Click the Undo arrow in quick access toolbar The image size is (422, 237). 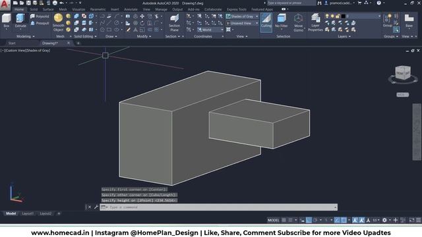(x=61, y=3)
